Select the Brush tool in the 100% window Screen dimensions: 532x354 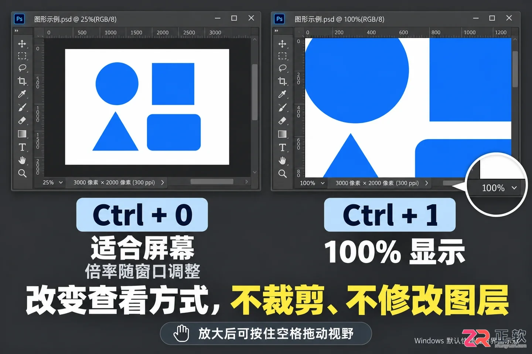point(282,107)
